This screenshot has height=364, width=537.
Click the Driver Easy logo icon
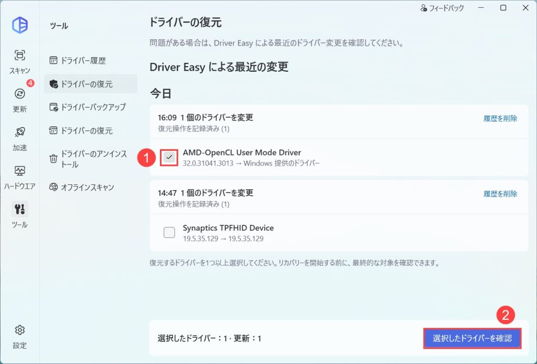(x=20, y=25)
